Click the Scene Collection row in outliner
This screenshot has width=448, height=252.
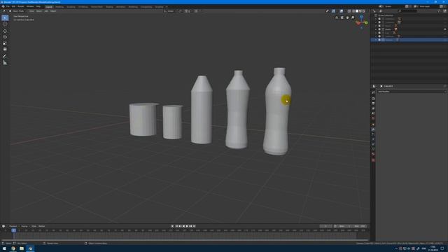[409, 15]
